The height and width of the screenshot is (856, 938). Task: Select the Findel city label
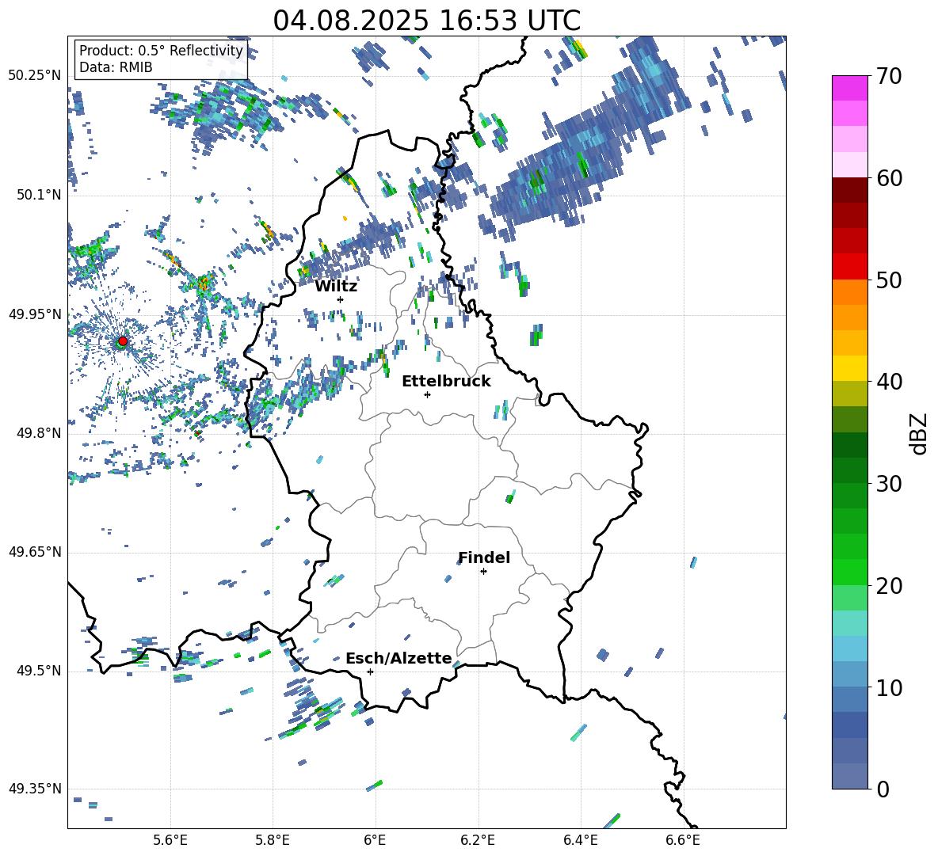point(484,557)
